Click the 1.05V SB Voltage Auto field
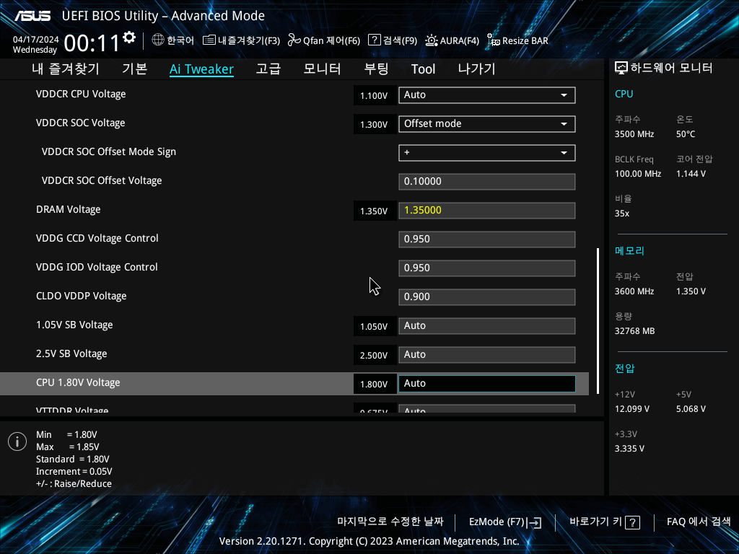The image size is (739, 554). coord(487,326)
